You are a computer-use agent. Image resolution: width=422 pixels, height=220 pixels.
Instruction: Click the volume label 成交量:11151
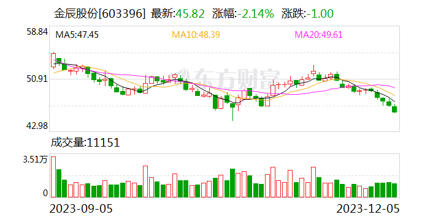[85, 142]
